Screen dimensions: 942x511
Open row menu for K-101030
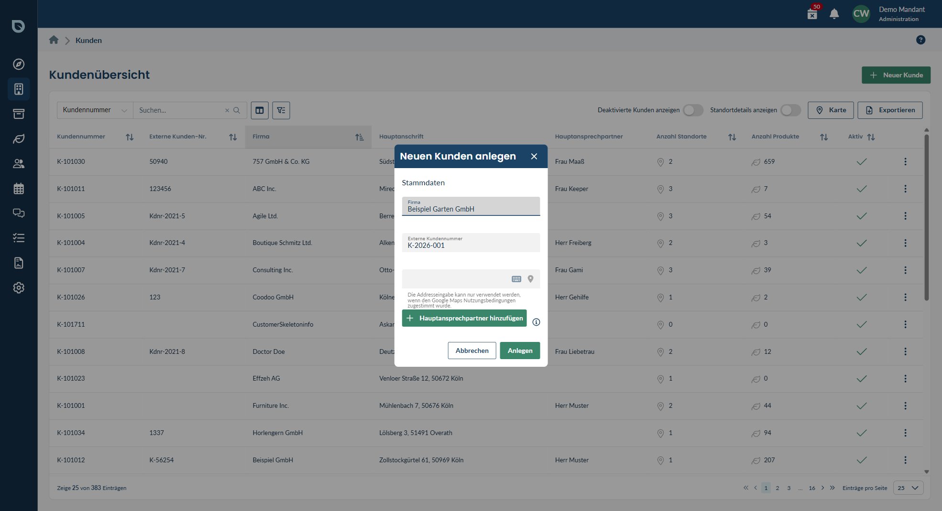click(905, 162)
